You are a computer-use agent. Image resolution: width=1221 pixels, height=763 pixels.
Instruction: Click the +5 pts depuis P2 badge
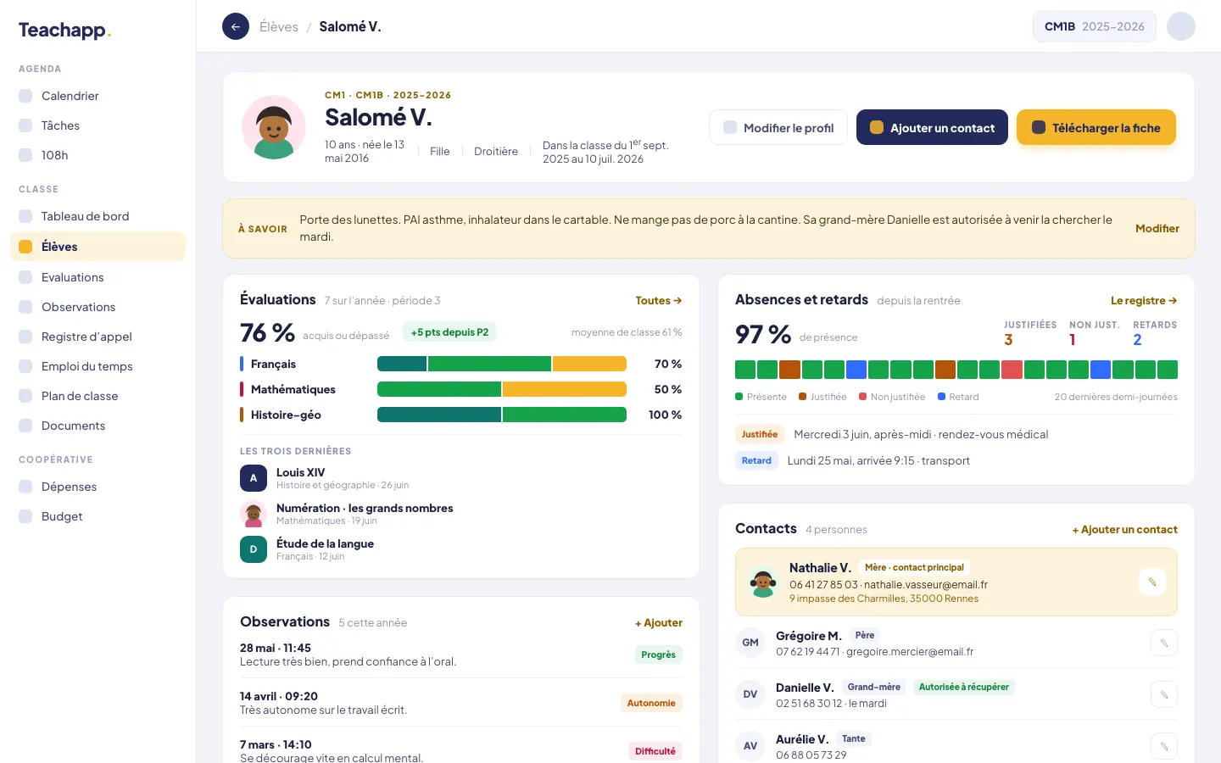pyautogui.click(x=449, y=332)
